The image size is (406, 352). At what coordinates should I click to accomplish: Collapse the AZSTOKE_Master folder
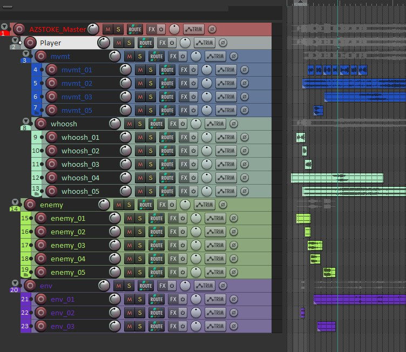pyautogui.click(x=4, y=26)
